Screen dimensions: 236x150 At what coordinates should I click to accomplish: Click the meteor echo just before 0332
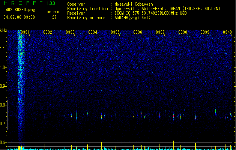coord(45,117)
